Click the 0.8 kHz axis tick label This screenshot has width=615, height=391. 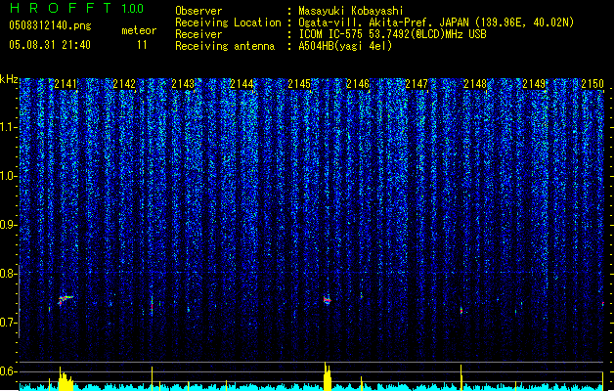(8, 274)
